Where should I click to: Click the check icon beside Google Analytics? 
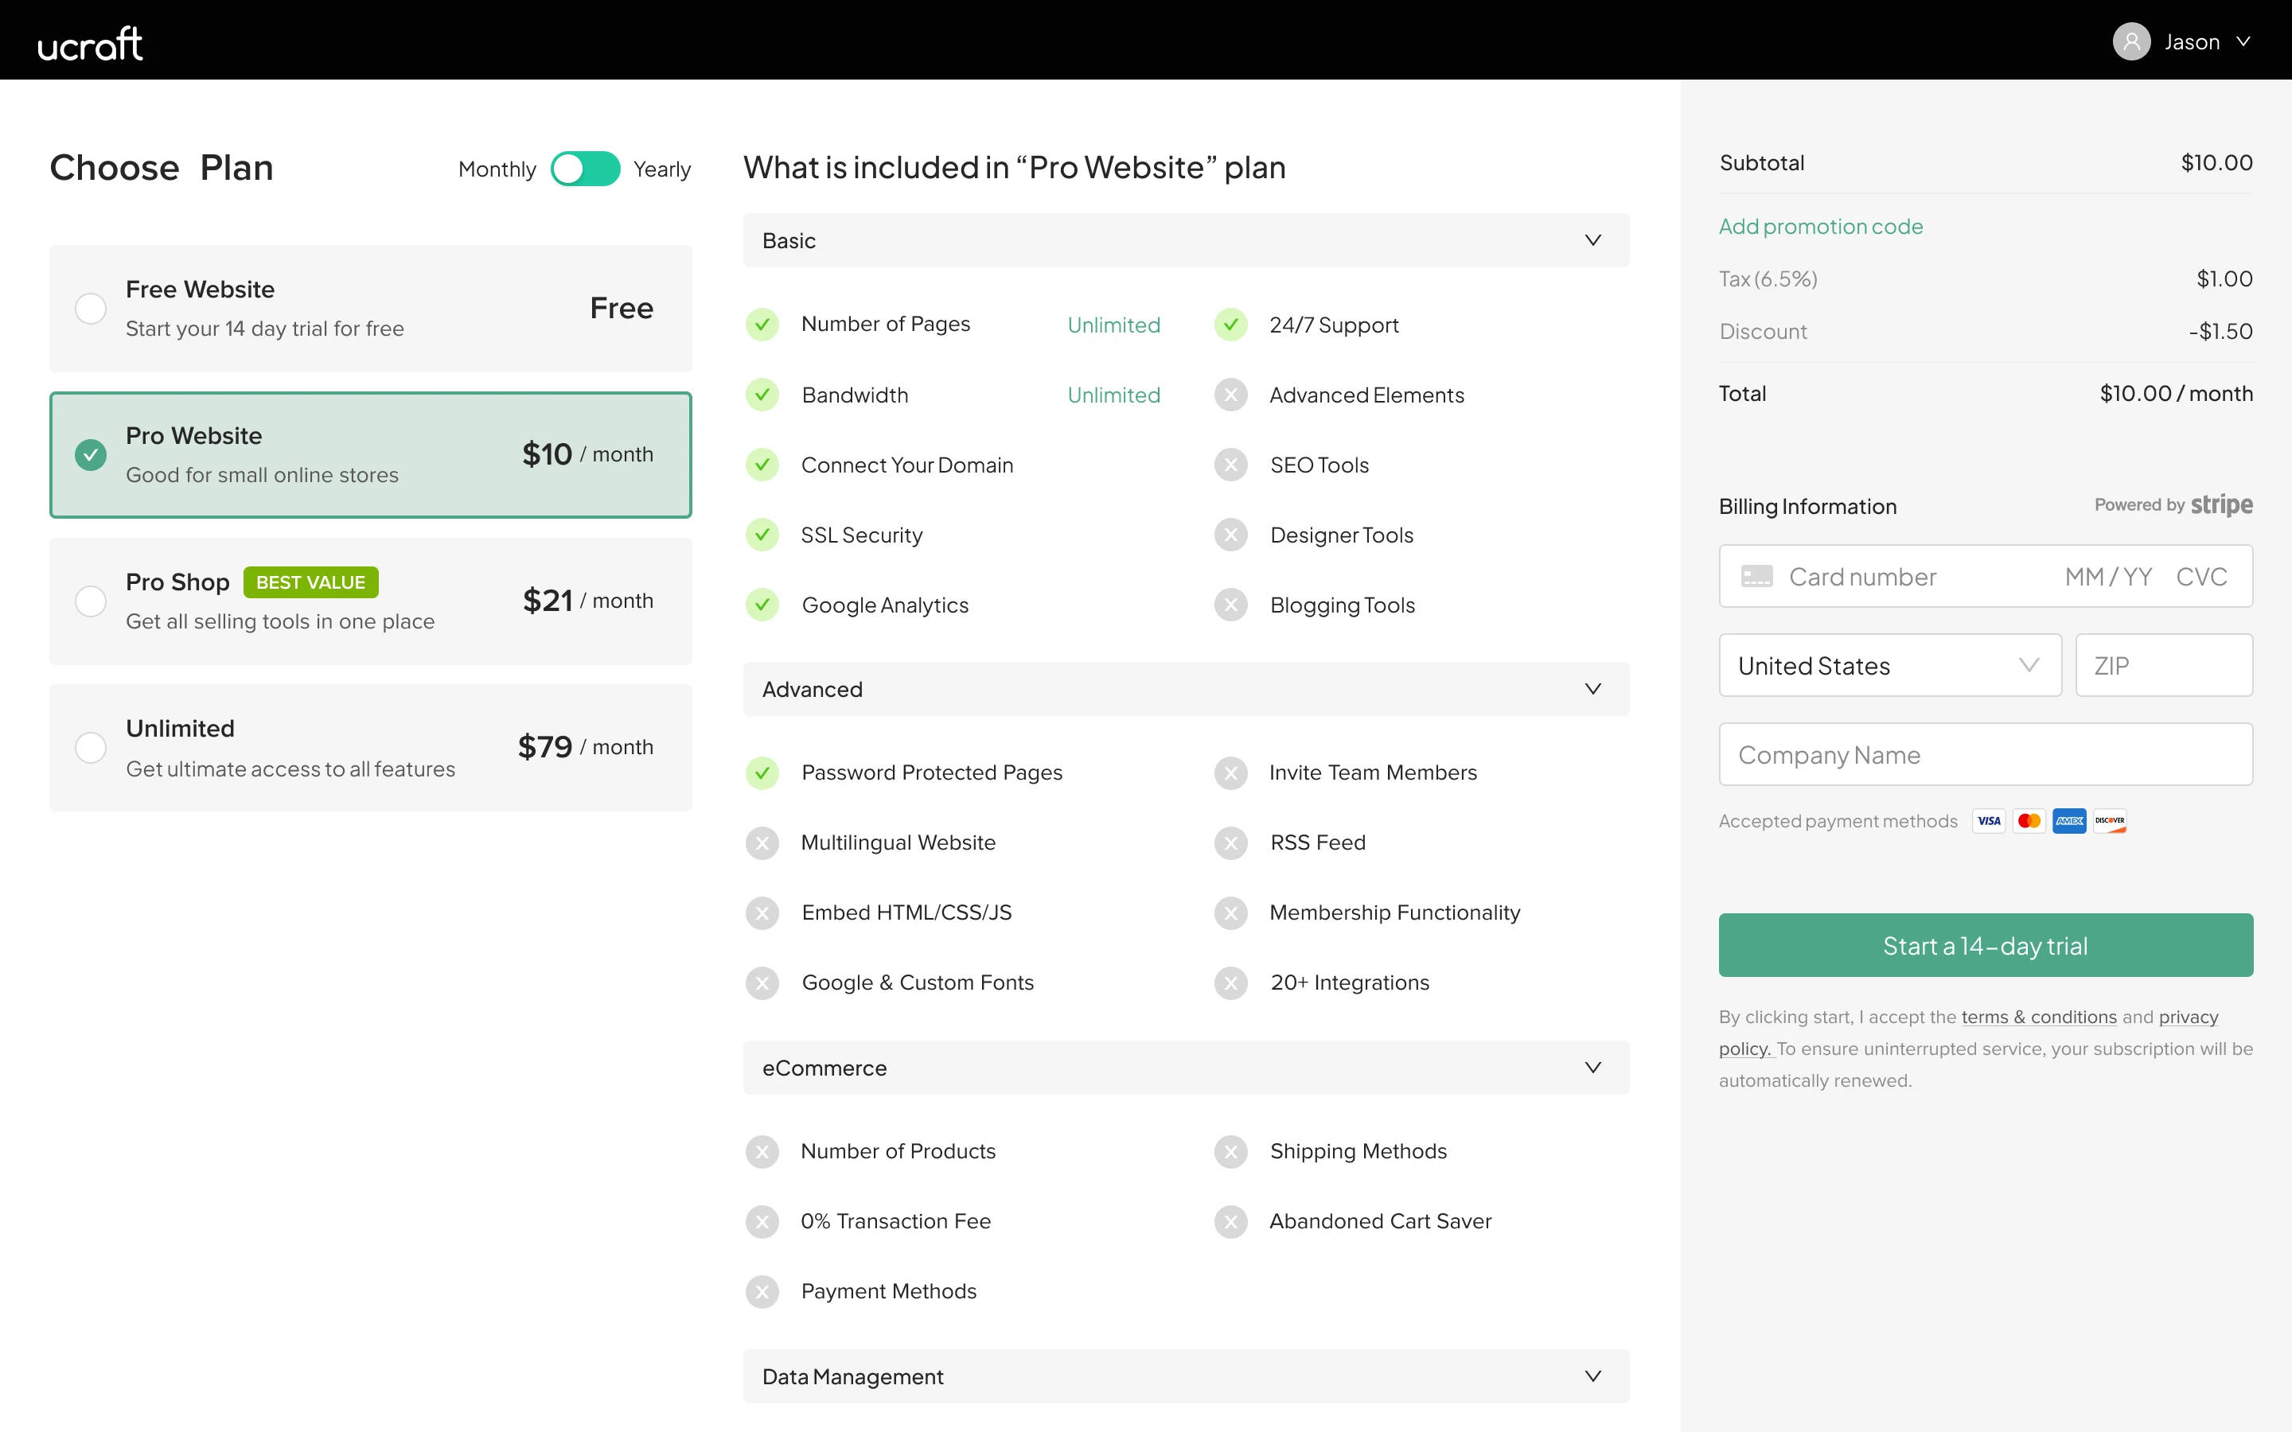pos(762,605)
